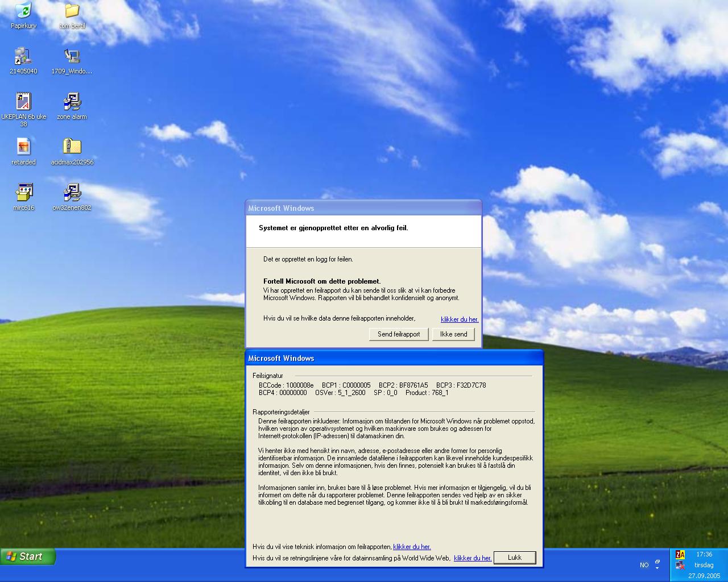Click the ZoneAlarm ZA tray icon
Screen dimensions: 728x582
(x=680, y=554)
